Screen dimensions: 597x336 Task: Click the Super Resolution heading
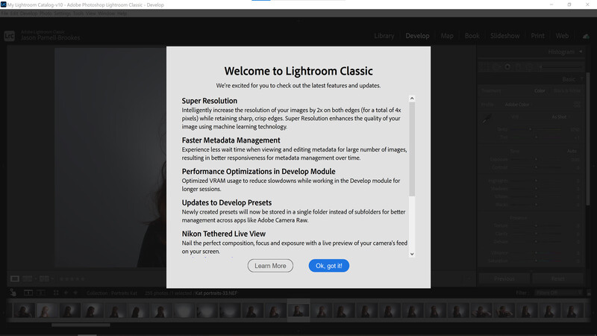point(210,101)
